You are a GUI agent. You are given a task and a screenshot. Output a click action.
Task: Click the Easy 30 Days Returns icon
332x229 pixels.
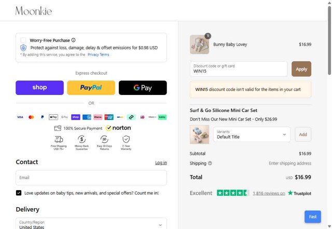(x=104, y=139)
